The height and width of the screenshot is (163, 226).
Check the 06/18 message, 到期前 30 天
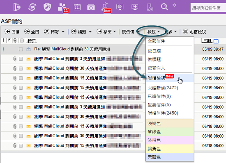[x=21, y=136]
